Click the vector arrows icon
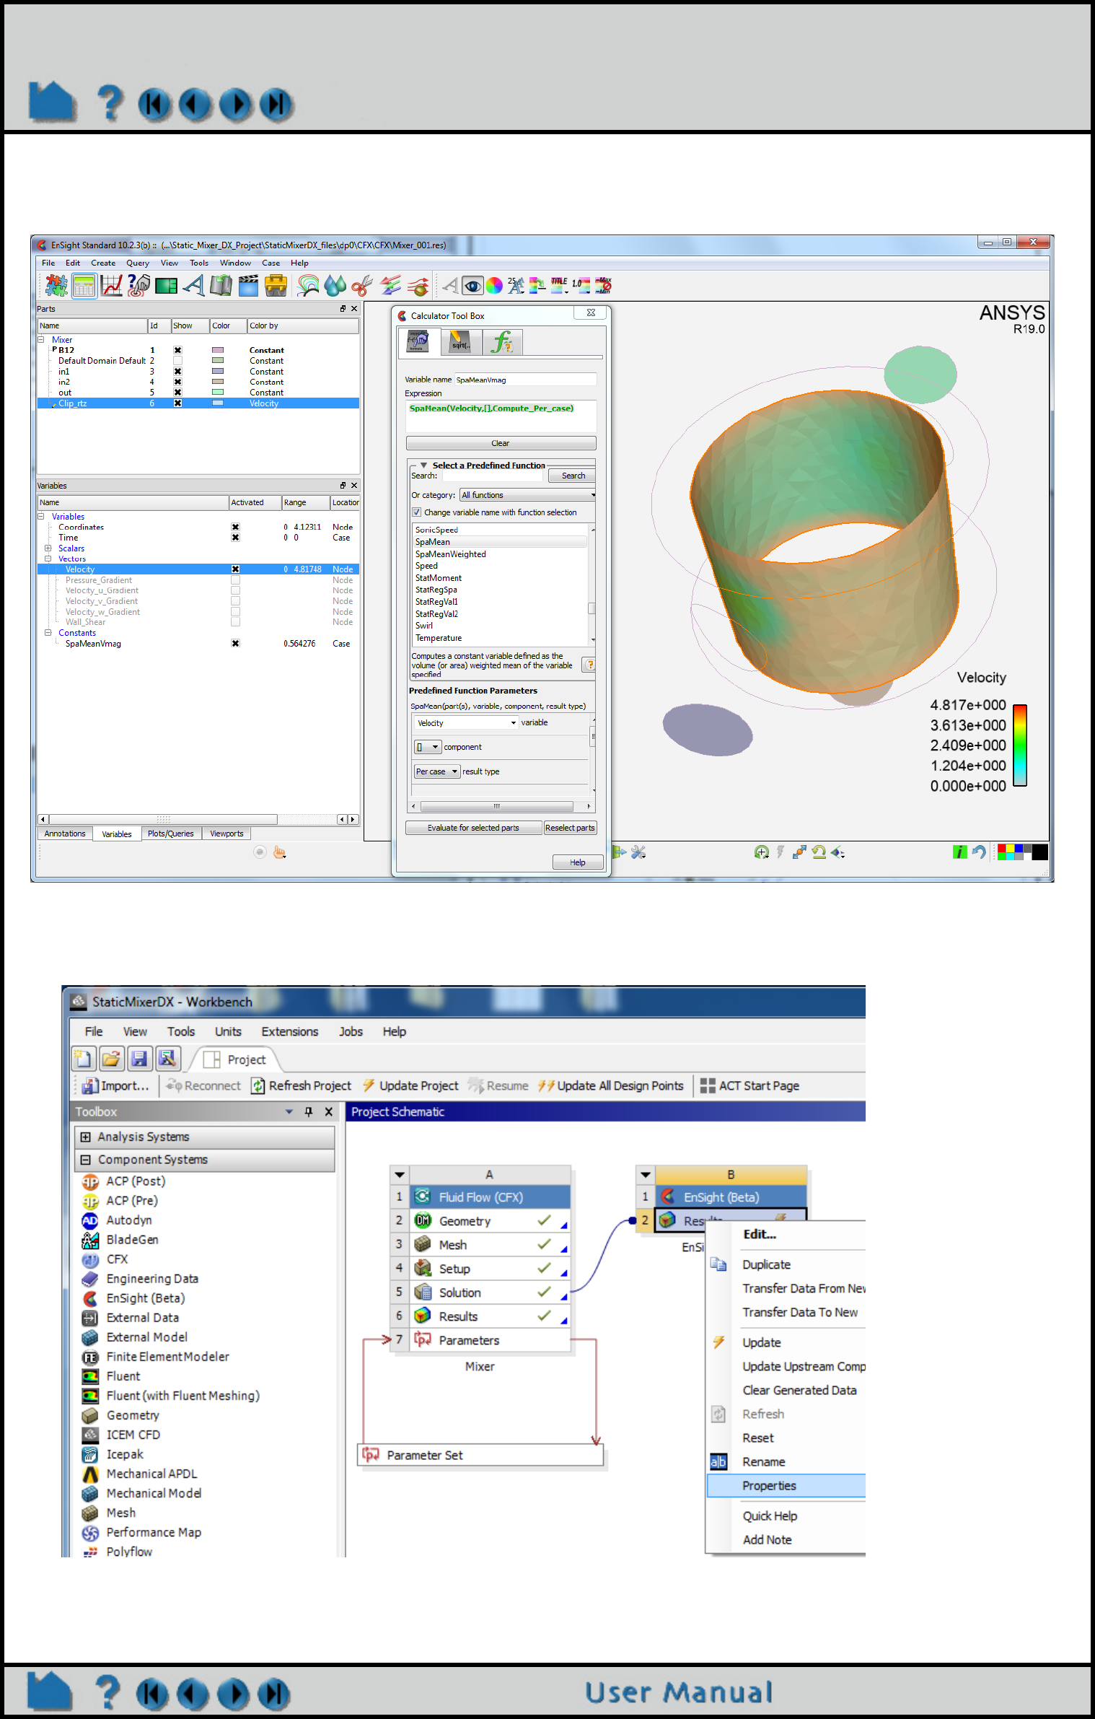 pyautogui.click(x=390, y=286)
